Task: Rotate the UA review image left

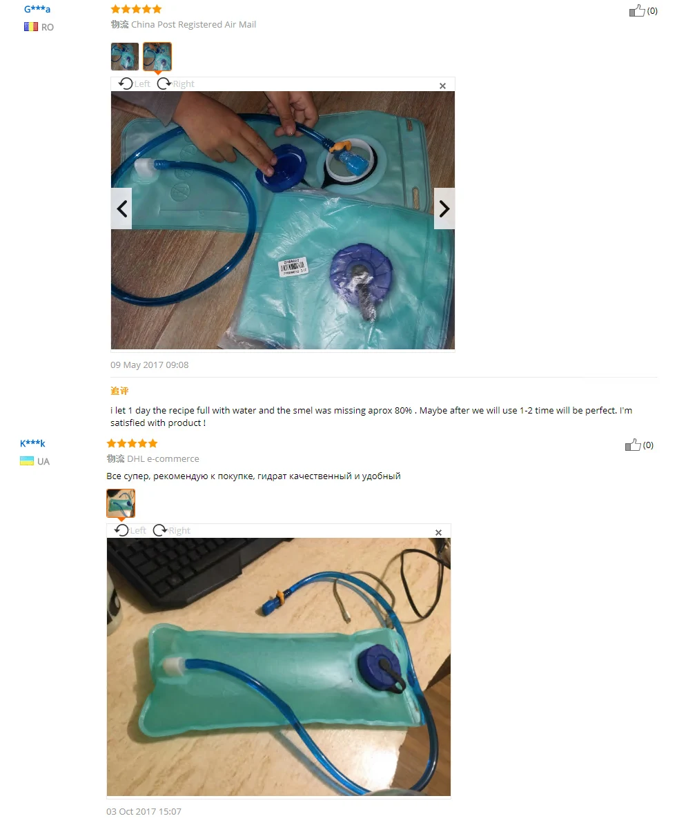Action: tap(130, 530)
